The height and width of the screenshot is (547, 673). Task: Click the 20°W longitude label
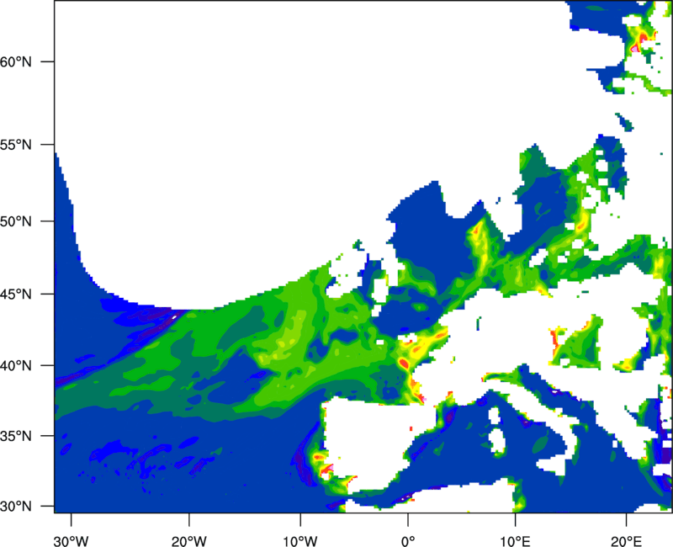tap(188, 541)
